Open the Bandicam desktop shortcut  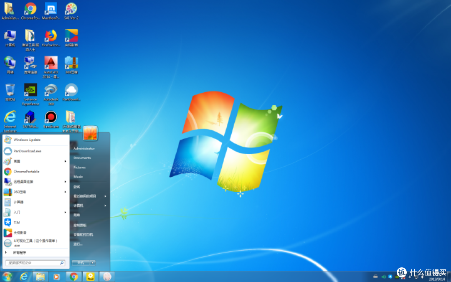coord(51,119)
